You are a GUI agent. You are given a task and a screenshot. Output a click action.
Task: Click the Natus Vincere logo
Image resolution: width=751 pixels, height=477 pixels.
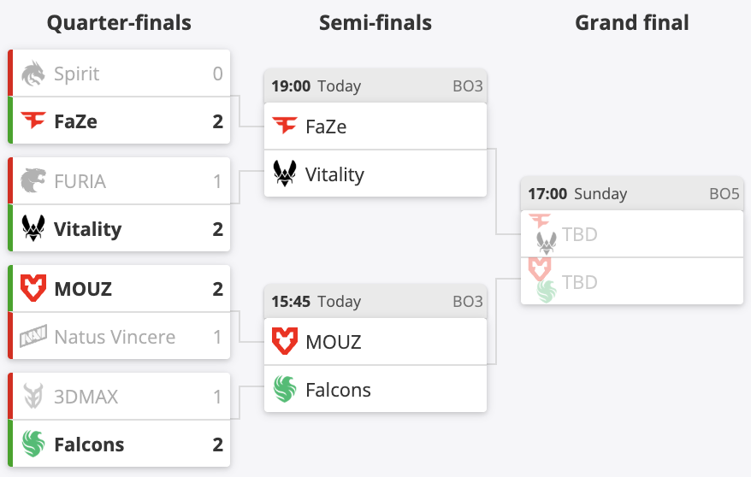pyautogui.click(x=33, y=337)
